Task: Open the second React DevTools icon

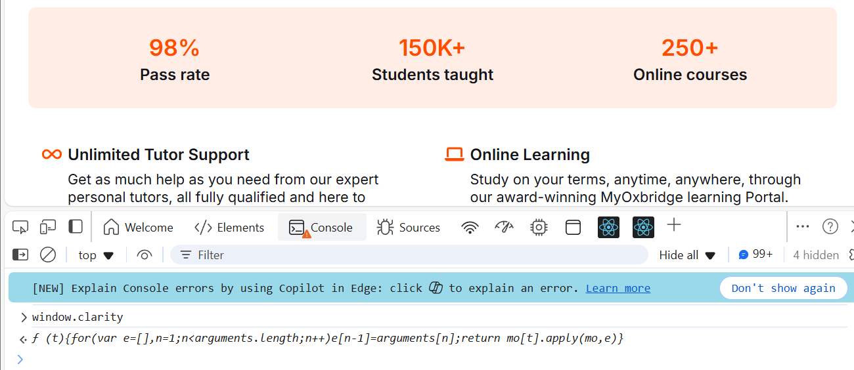Action: click(x=644, y=227)
